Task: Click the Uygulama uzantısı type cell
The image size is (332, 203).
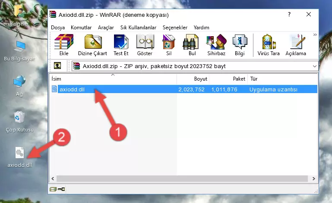Action: [273, 90]
